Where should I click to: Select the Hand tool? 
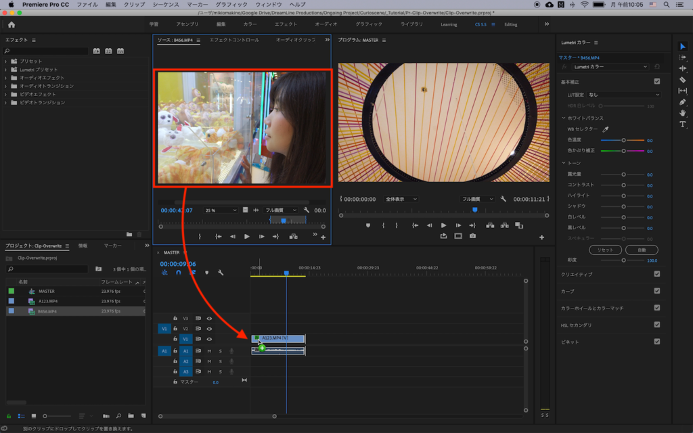[682, 112]
